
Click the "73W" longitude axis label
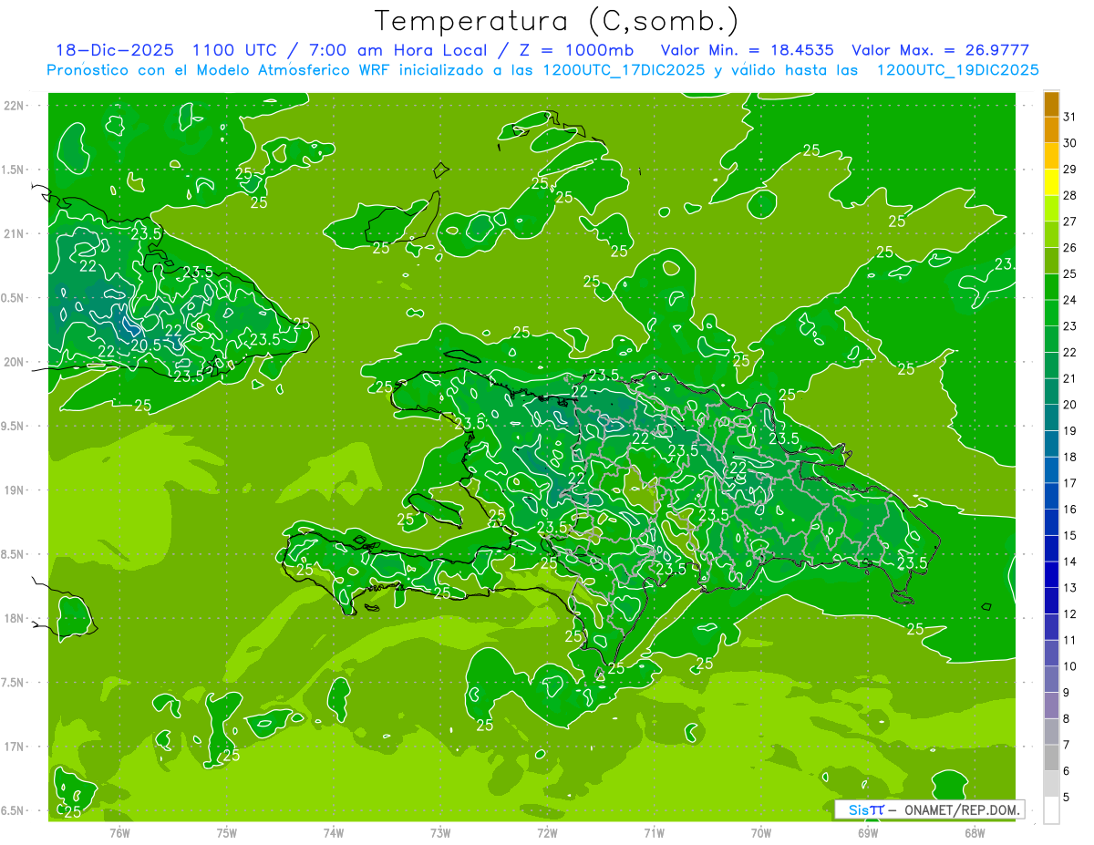tap(440, 831)
